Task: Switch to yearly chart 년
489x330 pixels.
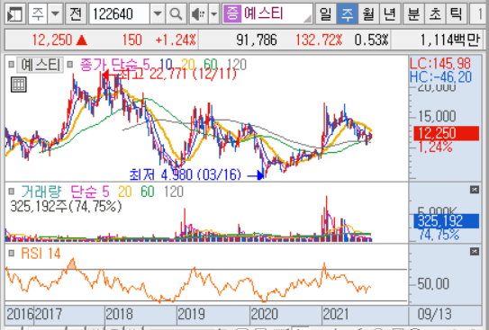Action: click(x=390, y=14)
